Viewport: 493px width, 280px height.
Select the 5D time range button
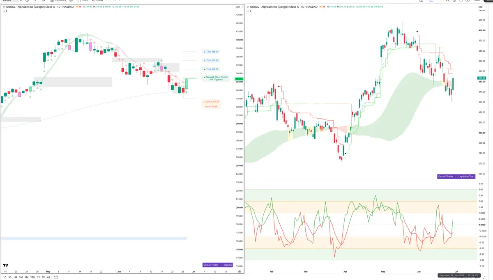[x=10, y=278]
